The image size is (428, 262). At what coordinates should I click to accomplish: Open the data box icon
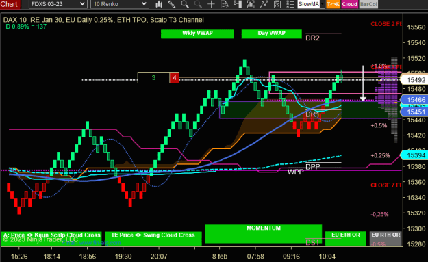pos(224,4)
